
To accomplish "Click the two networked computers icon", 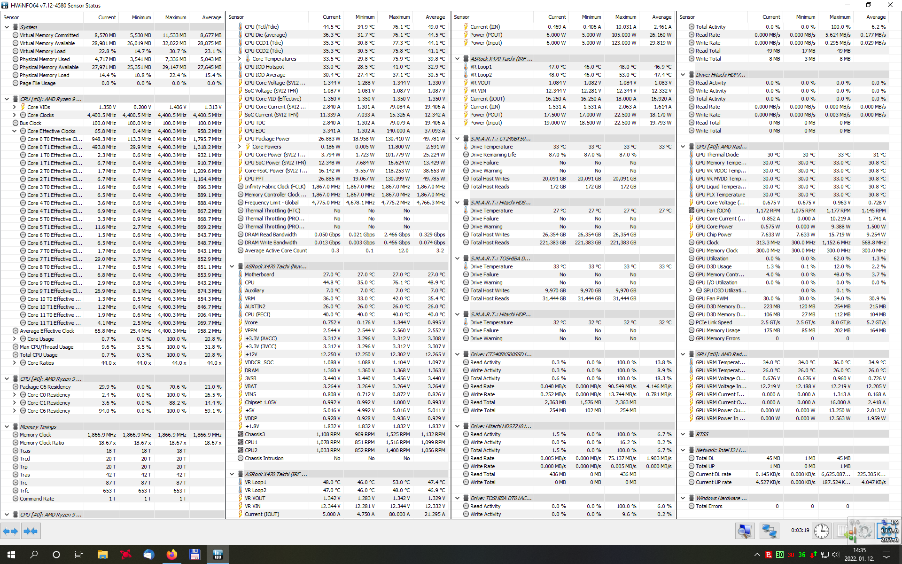I will click(769, 531).
